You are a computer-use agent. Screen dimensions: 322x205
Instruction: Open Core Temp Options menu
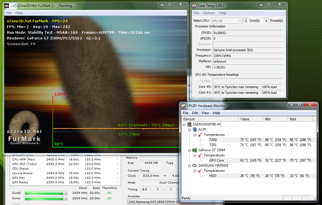pos(209,13)
